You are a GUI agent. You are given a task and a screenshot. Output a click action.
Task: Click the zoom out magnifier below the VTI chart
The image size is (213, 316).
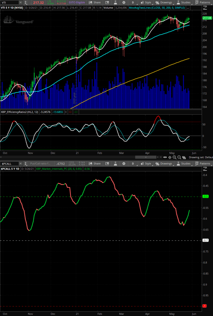coord(179,157)
